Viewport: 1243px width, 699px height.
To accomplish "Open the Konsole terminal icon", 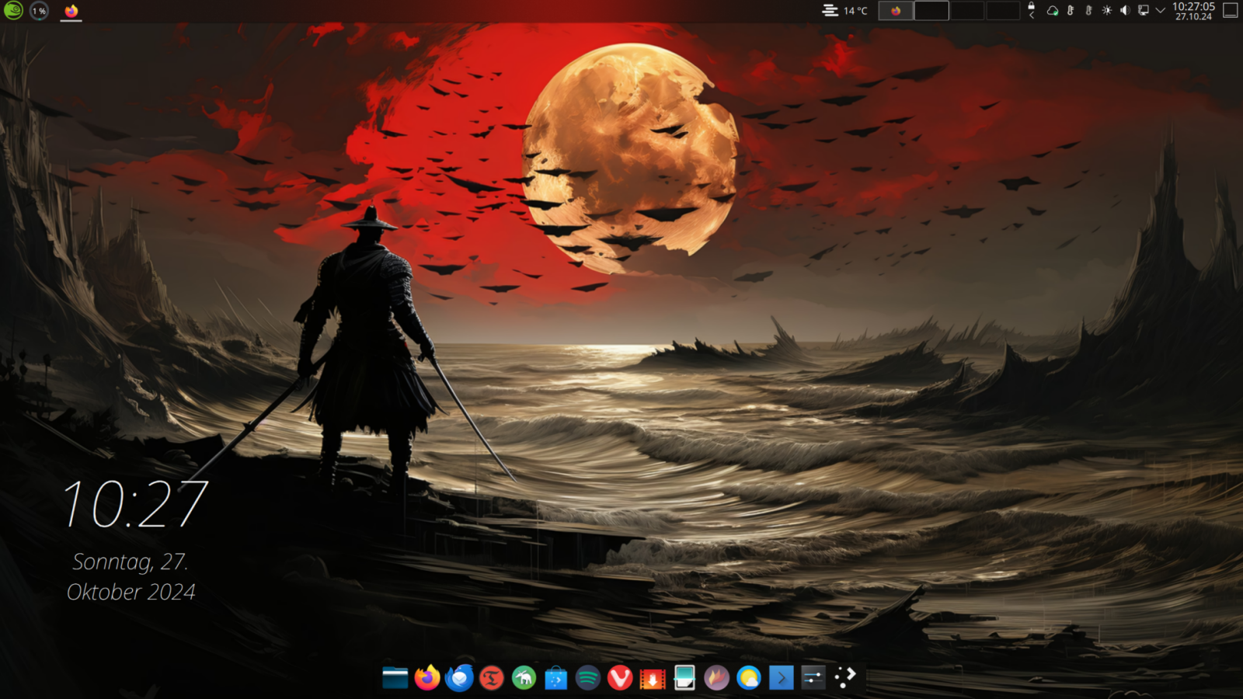I will [x=781, y=678].
